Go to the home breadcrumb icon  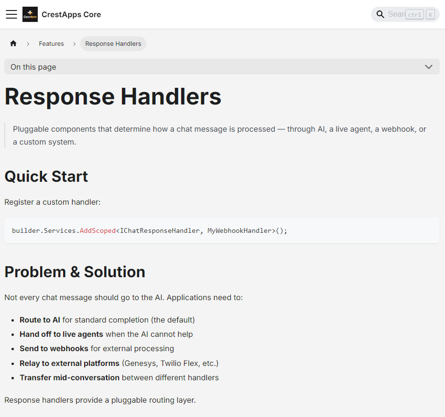click(13, 43)
